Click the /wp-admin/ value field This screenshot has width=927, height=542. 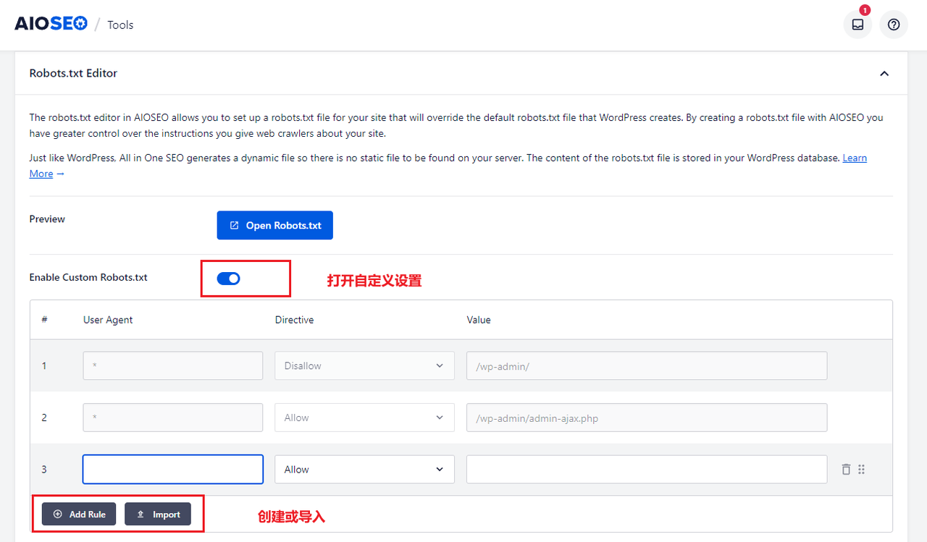tap(647, 366)
